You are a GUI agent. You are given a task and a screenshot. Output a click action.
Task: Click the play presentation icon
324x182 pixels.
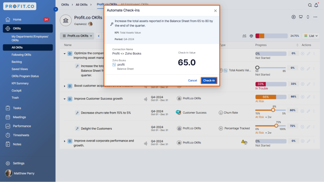click(x=293, y=17)
